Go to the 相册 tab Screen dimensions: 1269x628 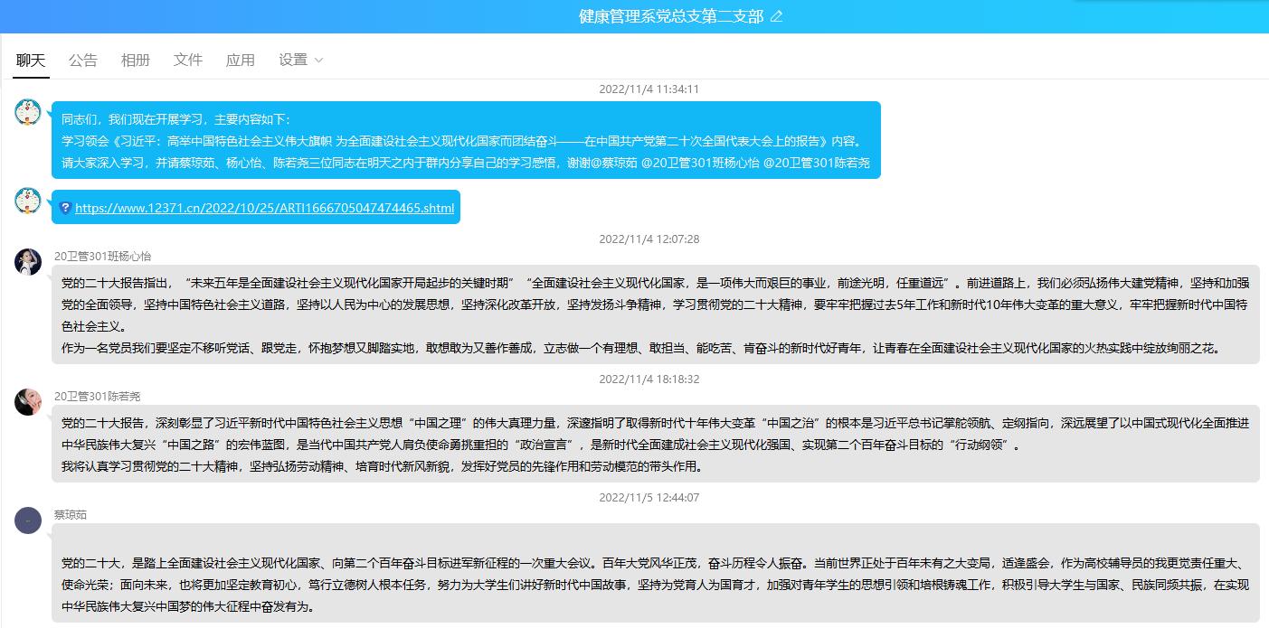coord(136,60)
